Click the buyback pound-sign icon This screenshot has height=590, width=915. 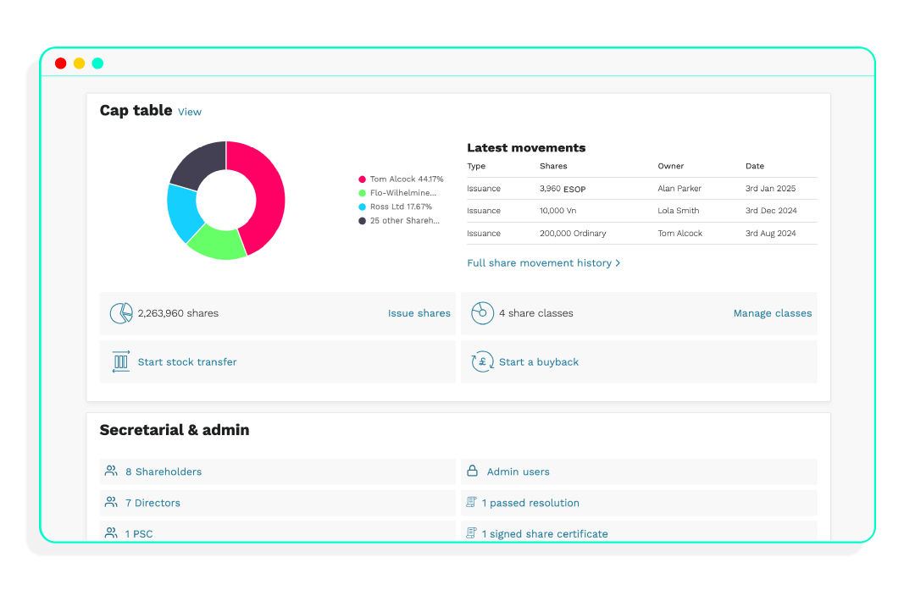point(483,362)
